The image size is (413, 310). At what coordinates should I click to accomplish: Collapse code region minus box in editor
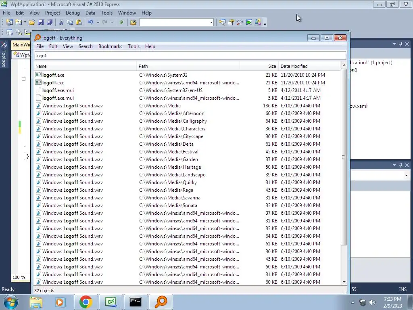pyautogui.click(x=23, y=79)
